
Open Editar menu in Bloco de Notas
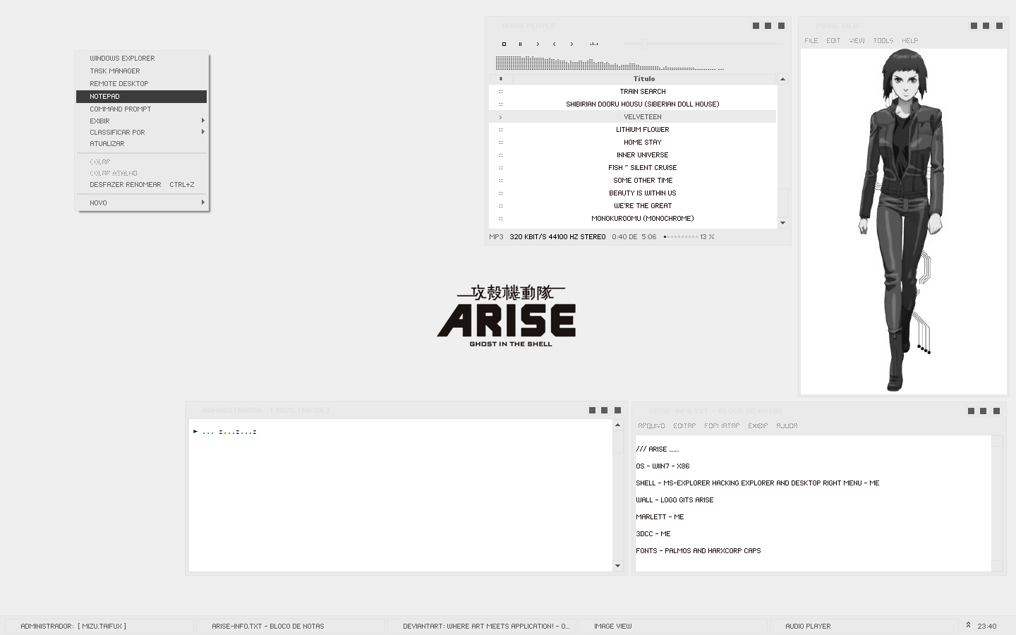(x=684, y=426)
